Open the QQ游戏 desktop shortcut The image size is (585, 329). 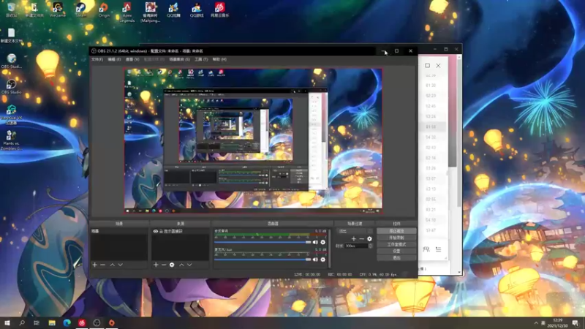[197, 10]
